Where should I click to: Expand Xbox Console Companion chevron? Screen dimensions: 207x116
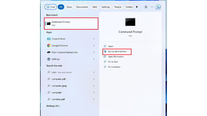pyautogui.click(x=94, y=52)
